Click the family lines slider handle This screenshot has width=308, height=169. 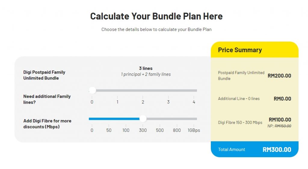(x=92, y=90)
